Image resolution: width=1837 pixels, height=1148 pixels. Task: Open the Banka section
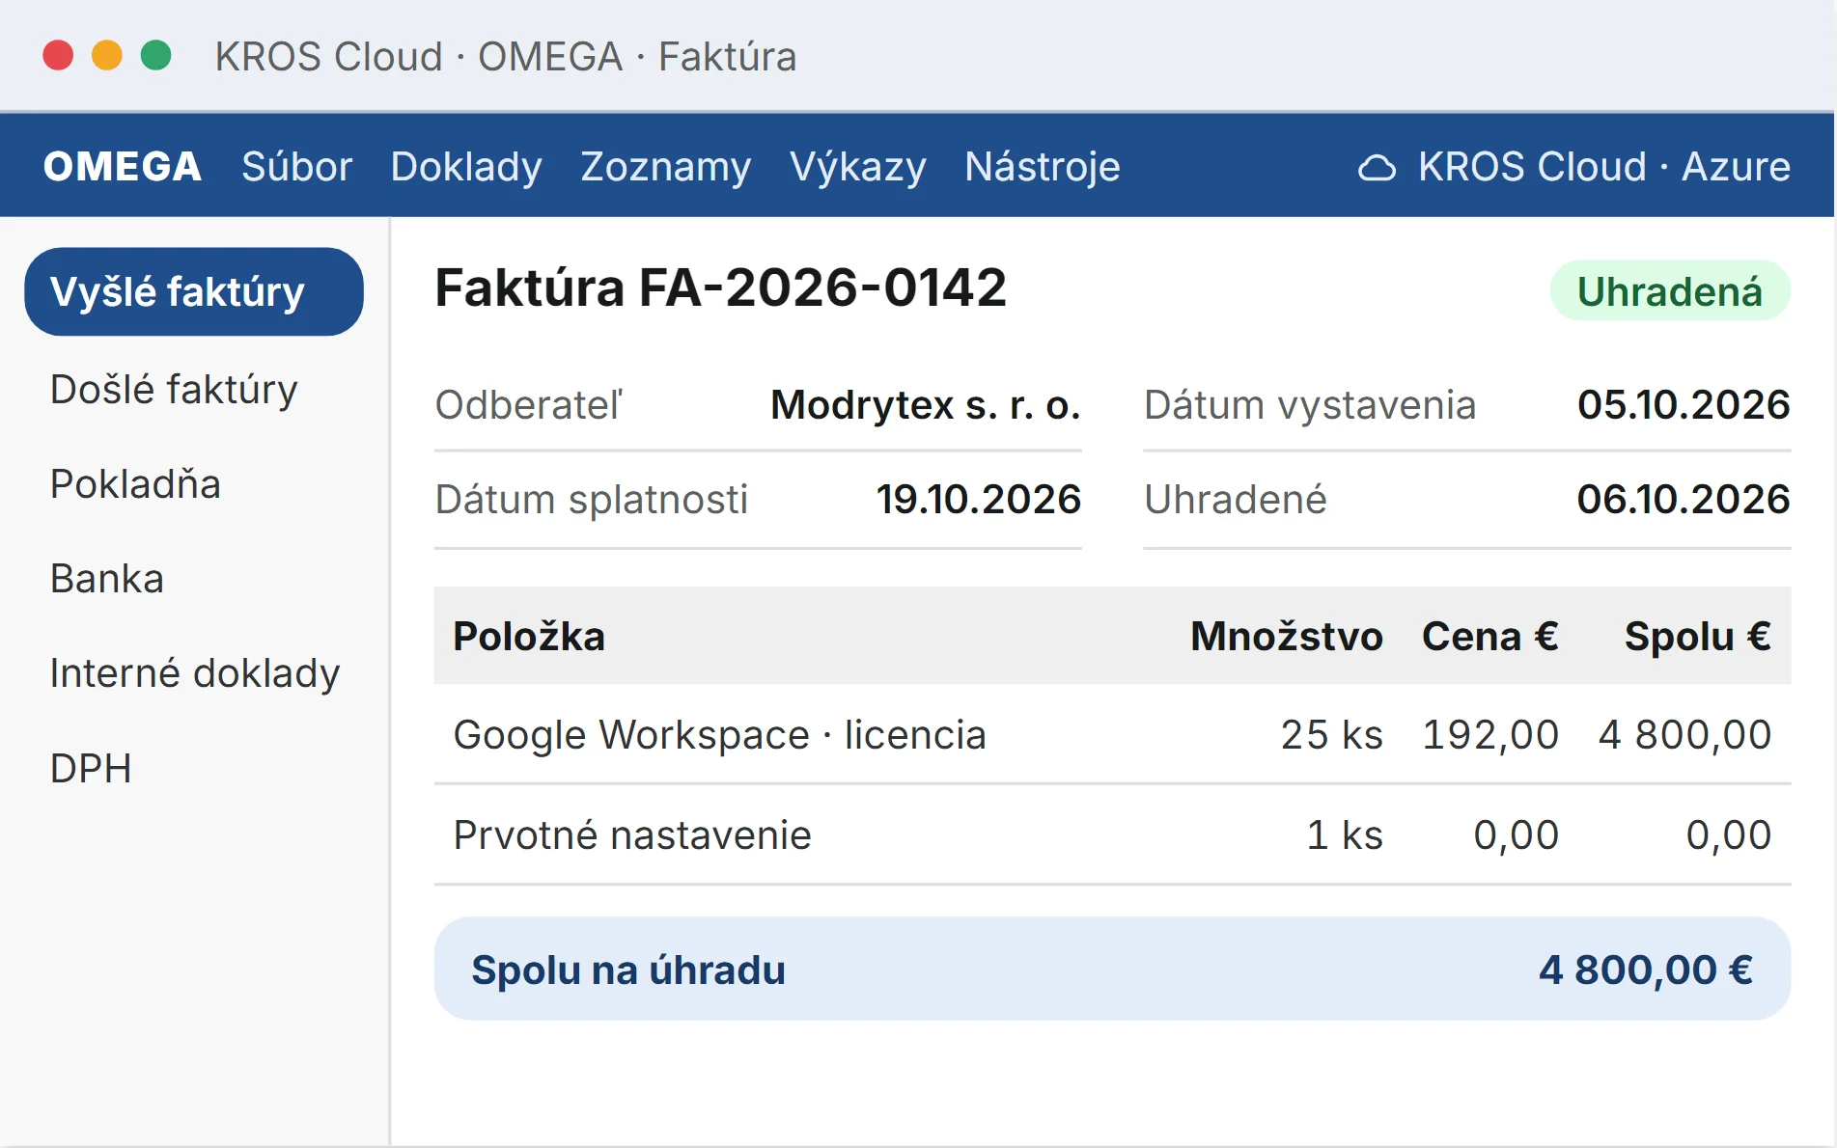pos(107,579)
